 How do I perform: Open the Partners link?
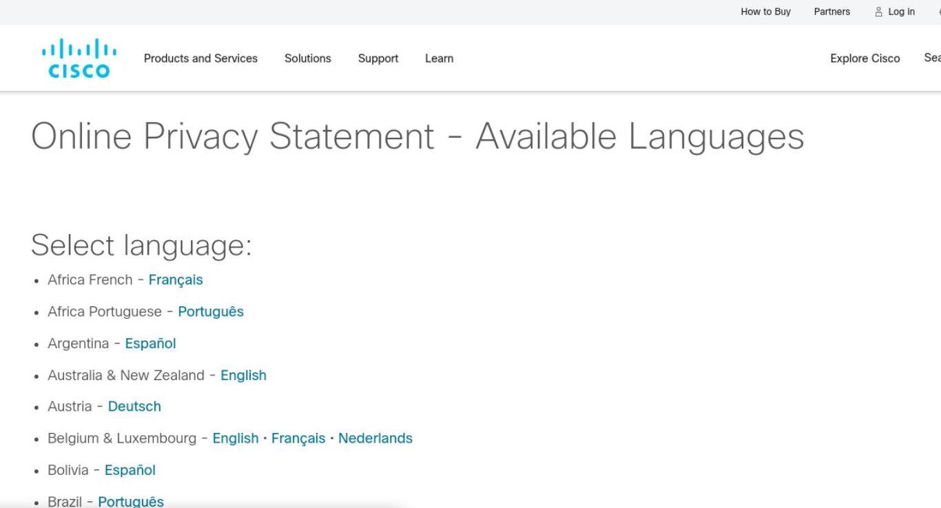832,12
